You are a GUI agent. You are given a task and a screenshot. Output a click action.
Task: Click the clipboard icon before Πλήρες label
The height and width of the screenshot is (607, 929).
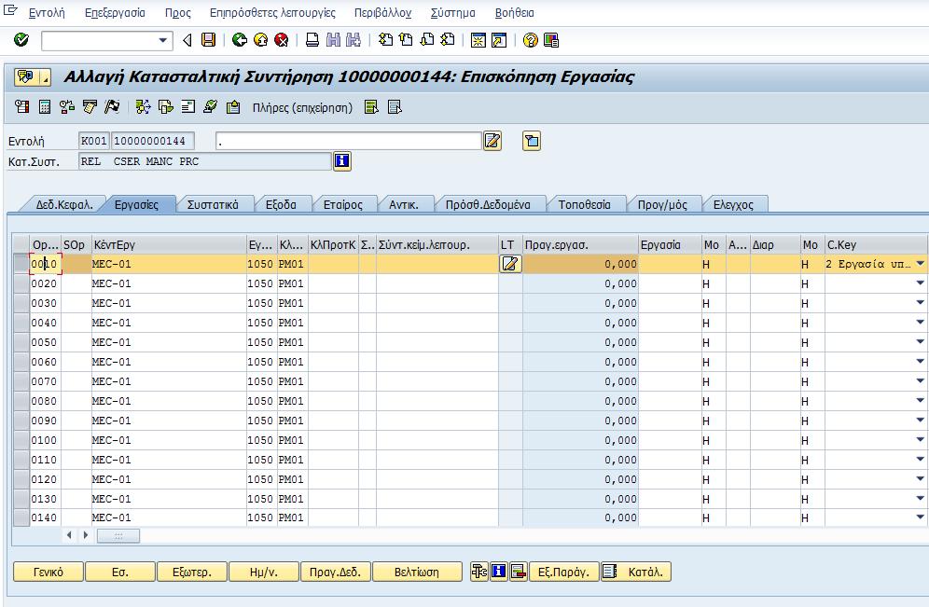tap(233, 107)
